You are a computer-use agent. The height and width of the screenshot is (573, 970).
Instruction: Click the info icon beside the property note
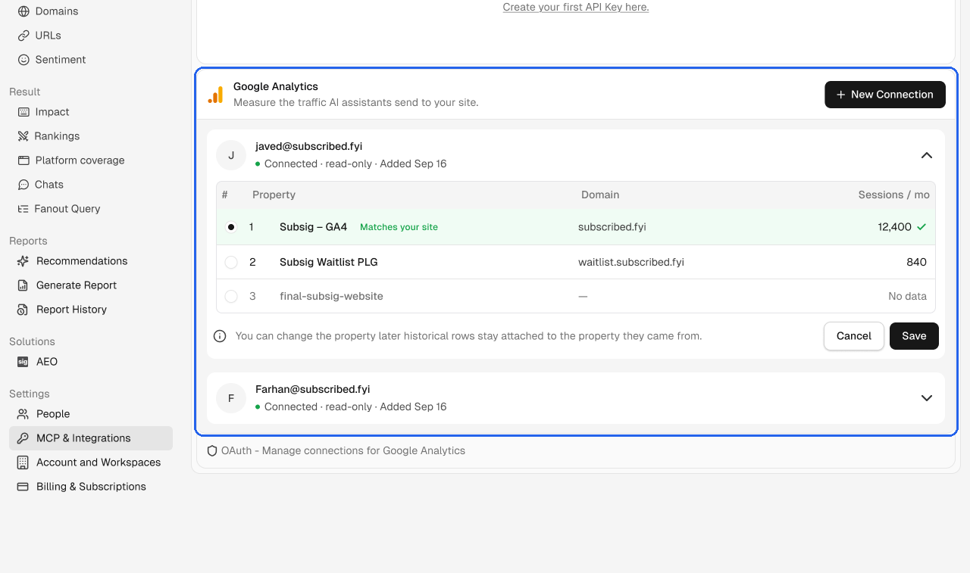coord(220,336)
